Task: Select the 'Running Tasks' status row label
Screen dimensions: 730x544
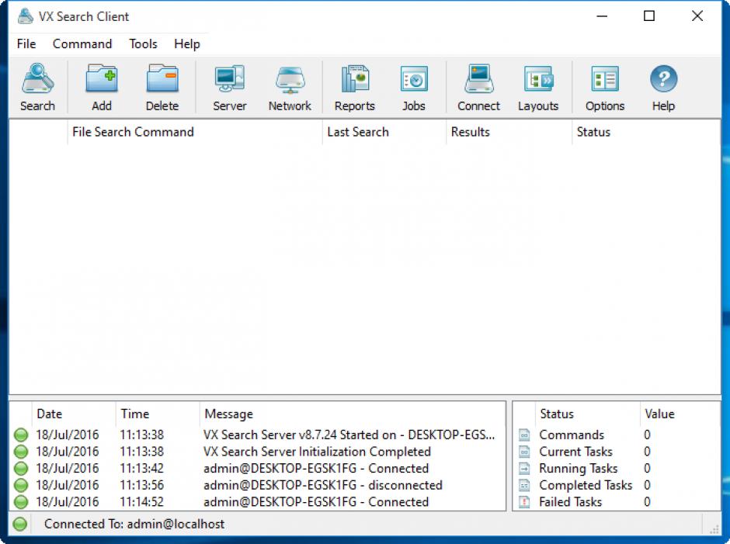Action: coord(579,469)
